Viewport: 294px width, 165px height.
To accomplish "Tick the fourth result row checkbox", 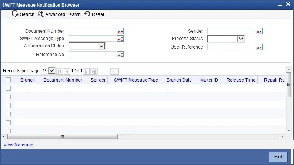I will (x=8, y=114).
